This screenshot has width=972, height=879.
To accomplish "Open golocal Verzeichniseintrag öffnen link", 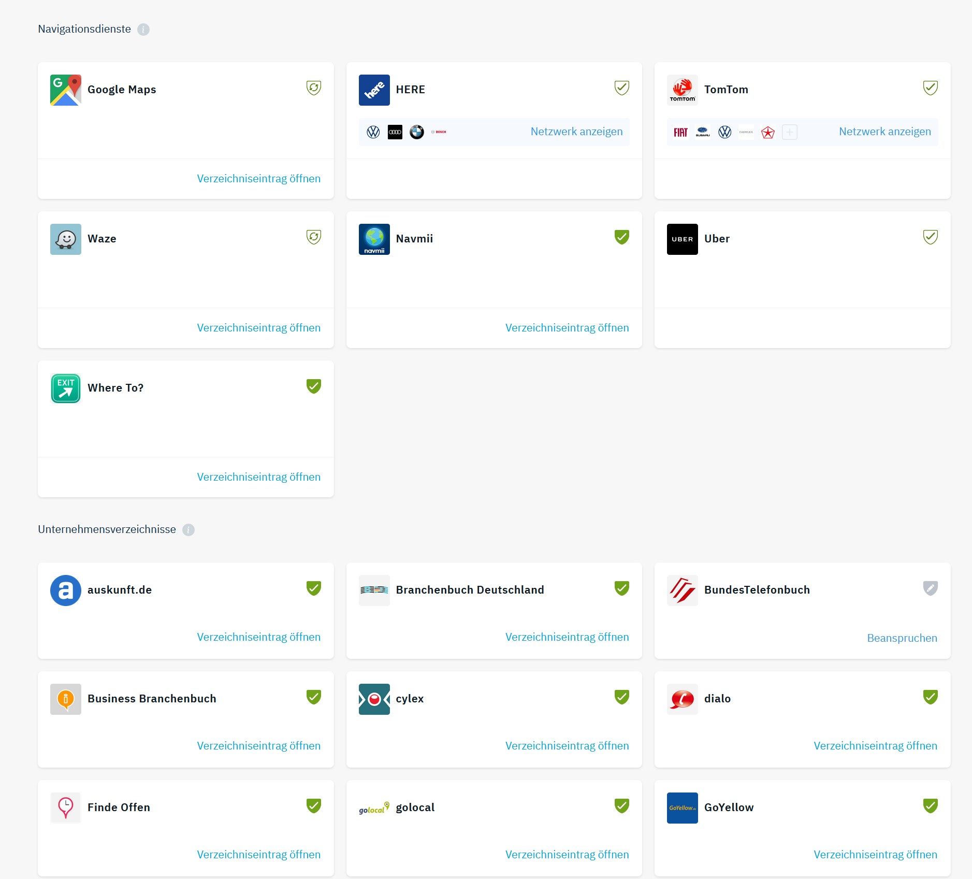I will [x=567, y=855].
